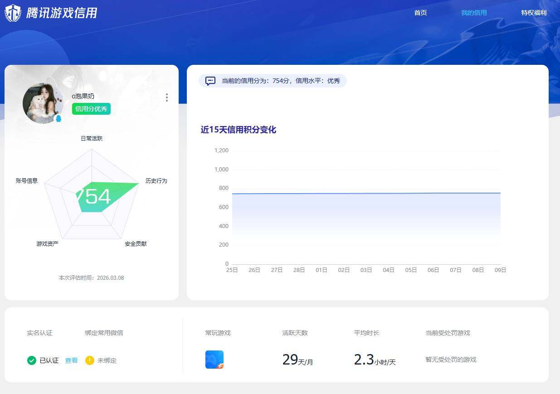Click the yellow 未绑定 warning icon
This screenshot has width=560, height=394.
90,360
